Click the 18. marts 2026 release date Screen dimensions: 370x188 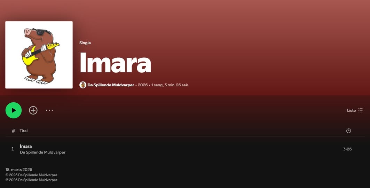[x=19, y=169]
